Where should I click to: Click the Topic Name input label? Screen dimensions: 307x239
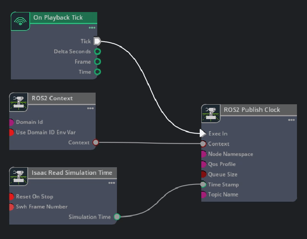223,194
